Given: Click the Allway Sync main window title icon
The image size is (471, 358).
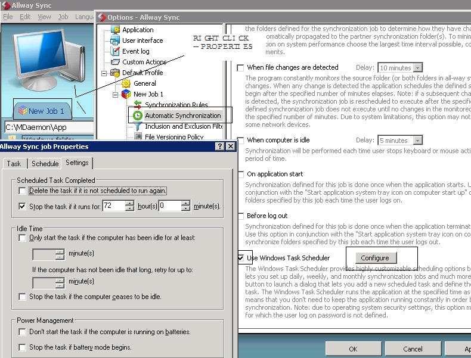Looking at the screenshot, I should coord(5,5).
